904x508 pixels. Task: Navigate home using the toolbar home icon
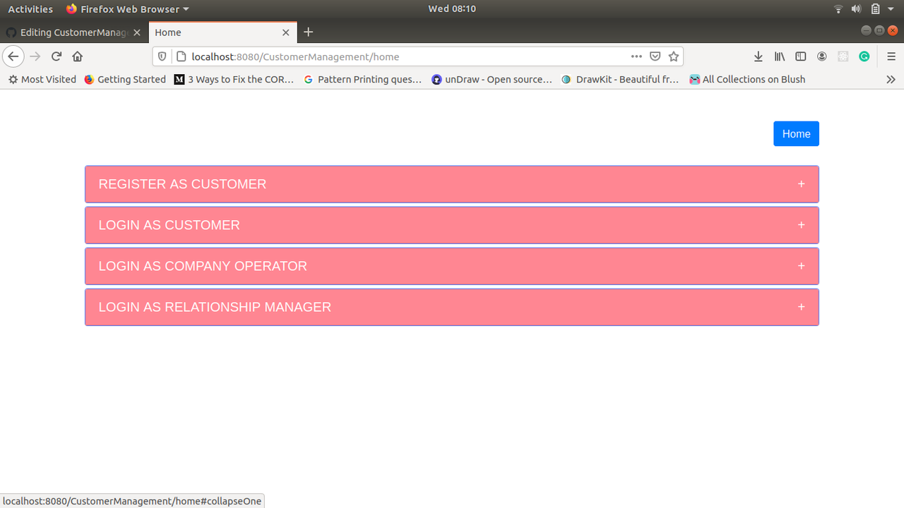coord(77,56)
